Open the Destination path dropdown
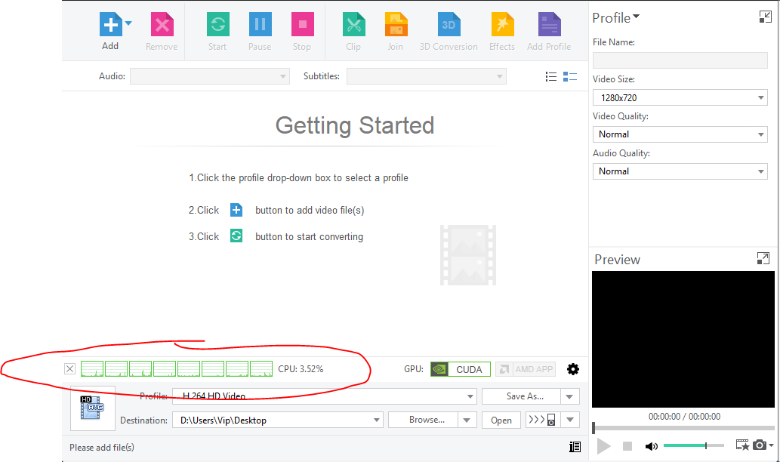Viewport: 780px width, 462px height. [278, 420]
